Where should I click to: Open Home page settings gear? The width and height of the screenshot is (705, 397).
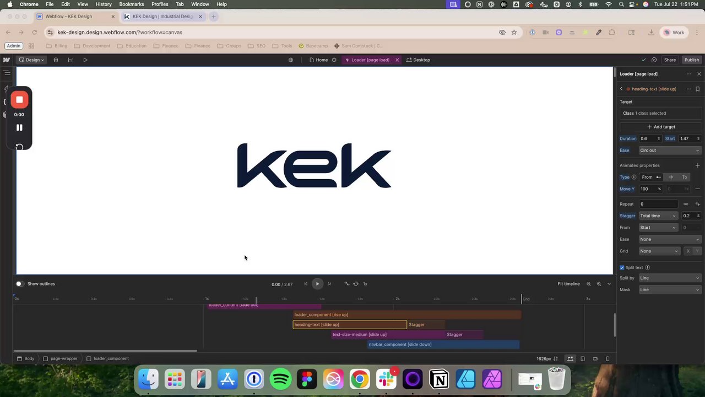[334, 60]
